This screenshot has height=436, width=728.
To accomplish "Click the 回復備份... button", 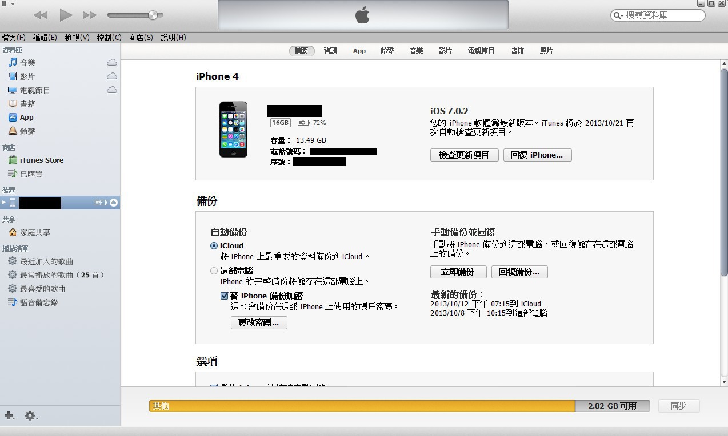I will [519, 272].
